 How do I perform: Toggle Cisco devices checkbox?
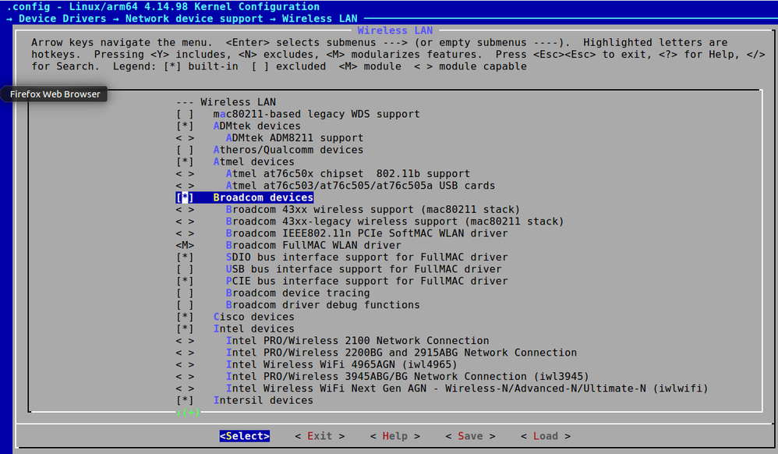click(x=185, y=317)
